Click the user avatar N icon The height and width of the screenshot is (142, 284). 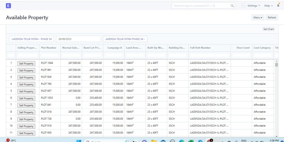(x=243, y=6)
